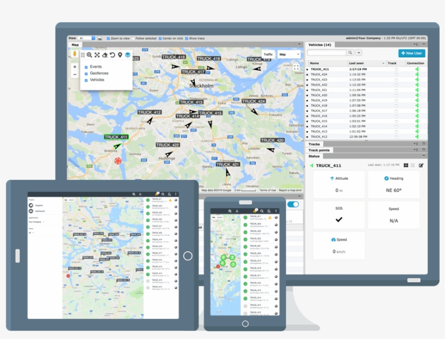
Task: Uncheck the Geofences layer checkbox
Action: pos(86,73)
